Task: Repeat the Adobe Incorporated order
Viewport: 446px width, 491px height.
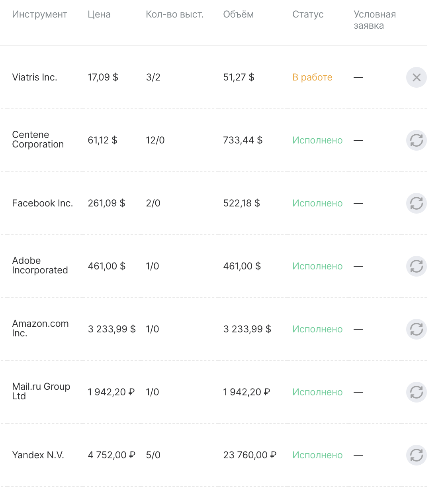Action: point(416,266)
